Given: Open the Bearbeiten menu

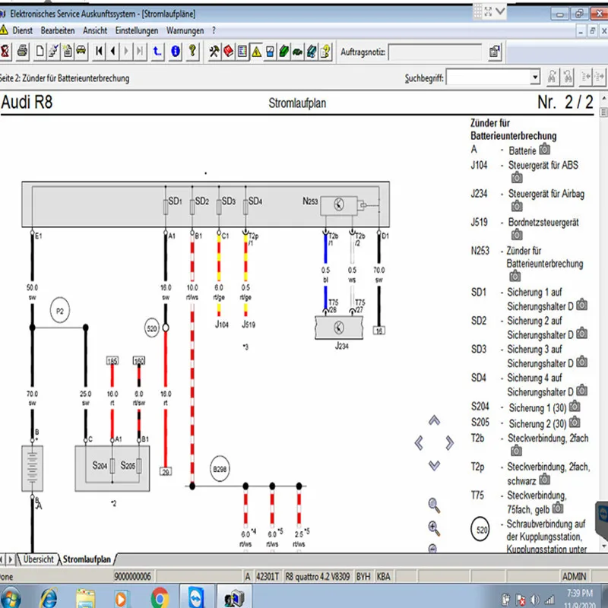Looking at the screenshot, I should pyautogui.click(x=58, y=30).
